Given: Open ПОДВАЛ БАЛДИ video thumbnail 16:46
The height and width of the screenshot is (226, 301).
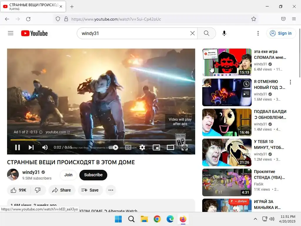Looking at the screenshot, I should pyautogui.click(x=227, y=122).
